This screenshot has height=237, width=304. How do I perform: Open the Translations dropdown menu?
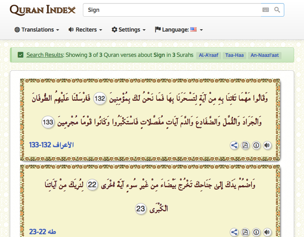tap(37, 30)
